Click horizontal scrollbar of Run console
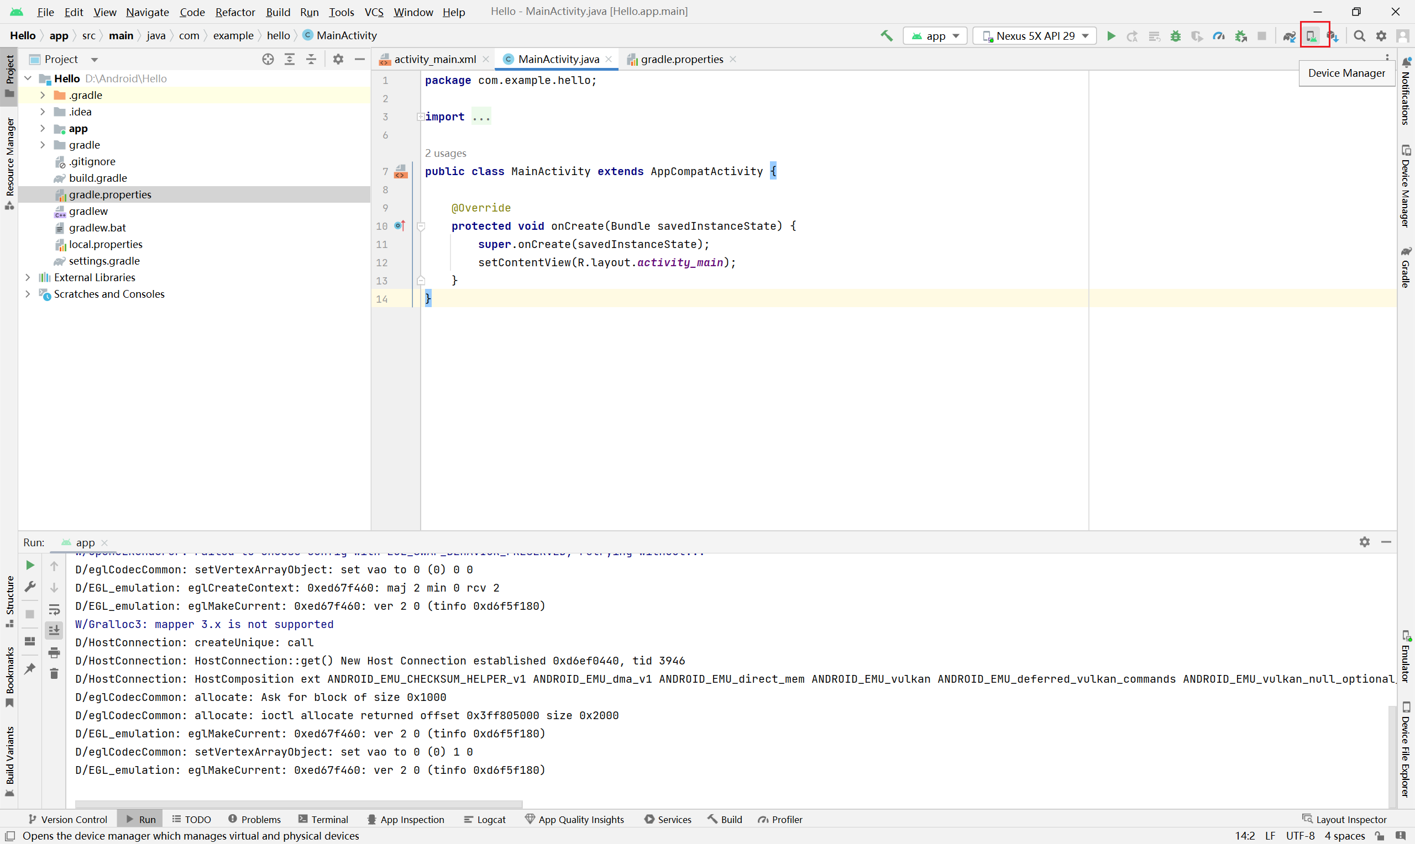 pos(298,804)
